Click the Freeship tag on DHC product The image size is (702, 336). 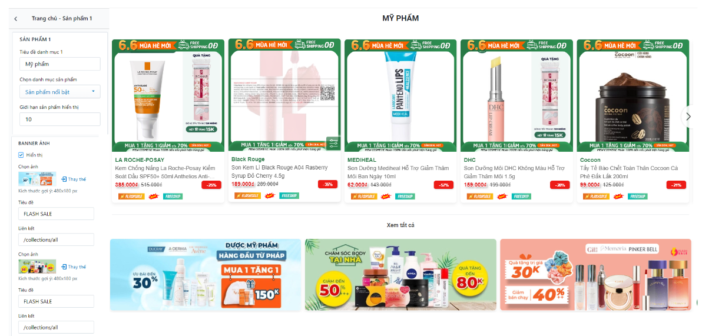[x=522, y=197]
